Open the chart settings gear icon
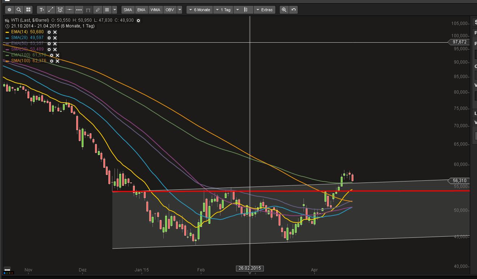This screenshot has width=477, height=279. tap(9, 10)
